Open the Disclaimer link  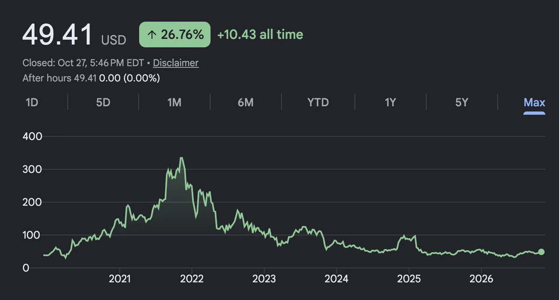coord(176,63)
